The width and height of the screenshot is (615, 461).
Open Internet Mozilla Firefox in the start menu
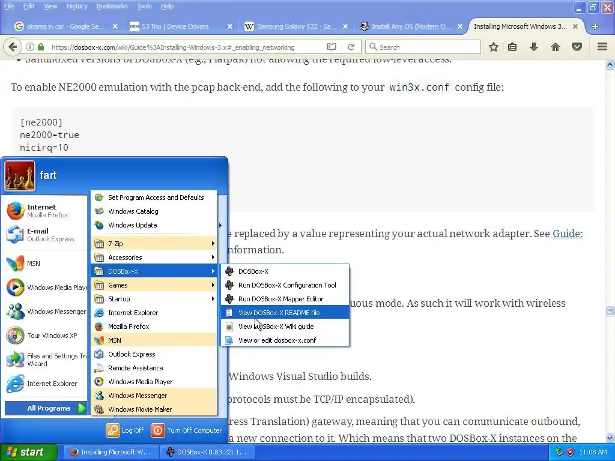click(x=46, y=211)
